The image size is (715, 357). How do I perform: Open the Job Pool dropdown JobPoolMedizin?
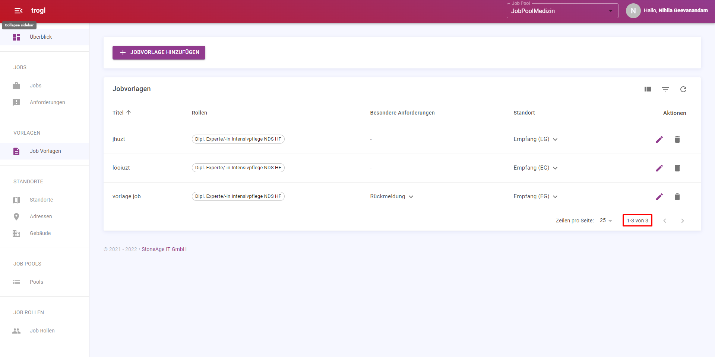pos(562,11)
